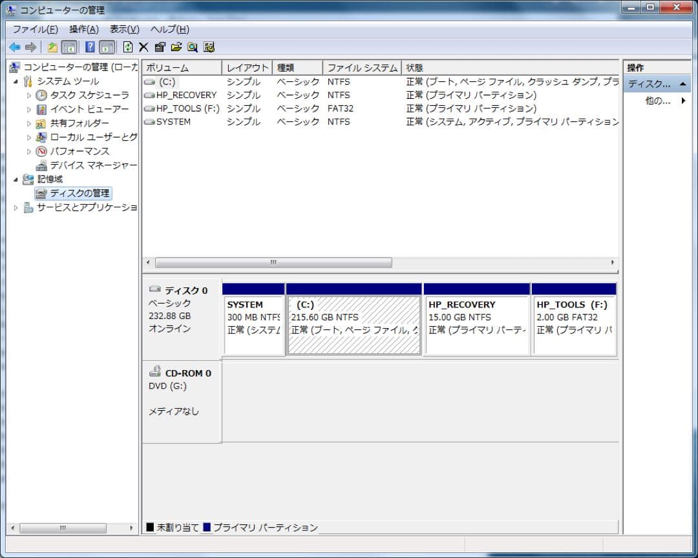Open the 他の... actions submenu arrow
This screenshot has width=698, height=558.
[x=683, y=101]
